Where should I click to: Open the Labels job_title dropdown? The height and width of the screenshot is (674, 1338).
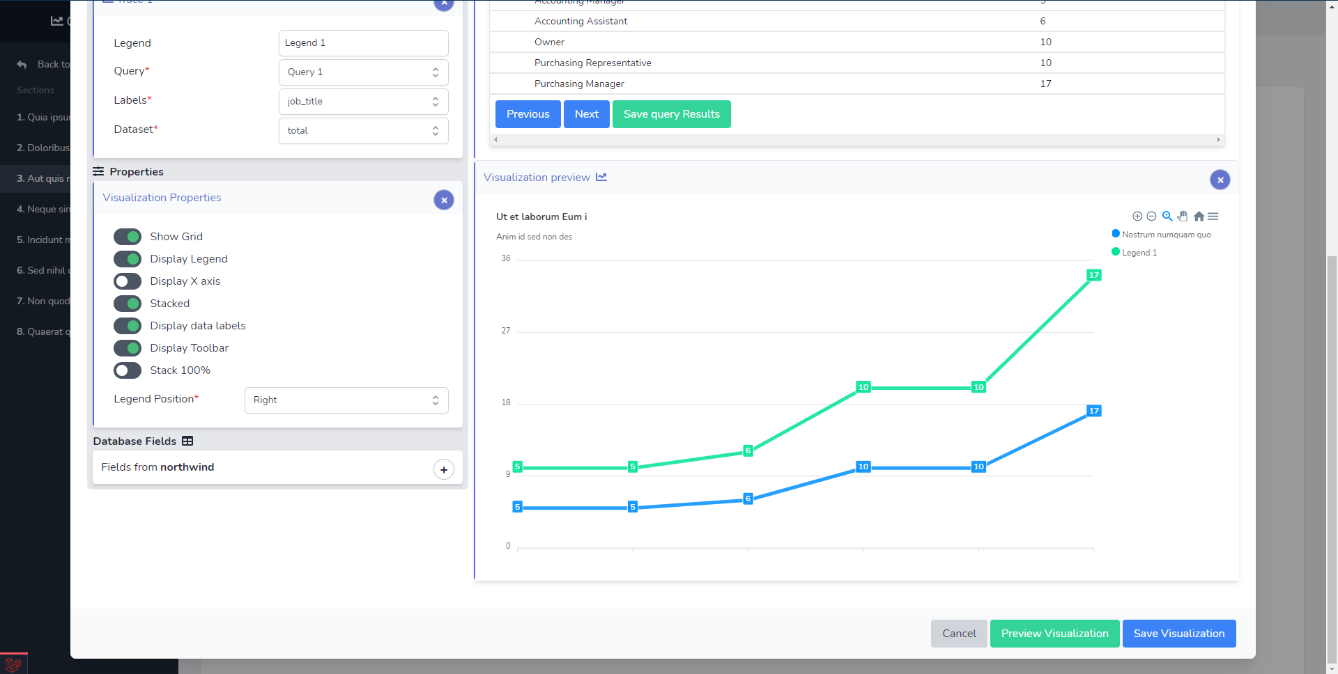(363, 102)
